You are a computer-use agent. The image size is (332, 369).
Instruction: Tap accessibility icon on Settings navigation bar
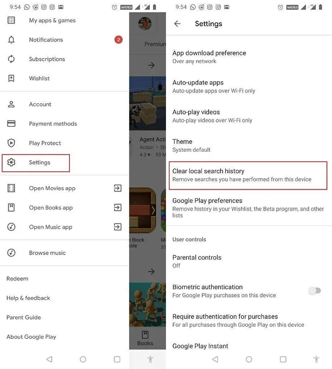click(316, 359)
